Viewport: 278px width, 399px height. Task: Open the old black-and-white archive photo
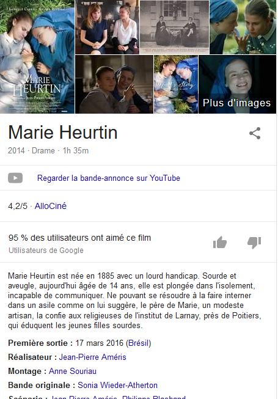click(175, 27)
